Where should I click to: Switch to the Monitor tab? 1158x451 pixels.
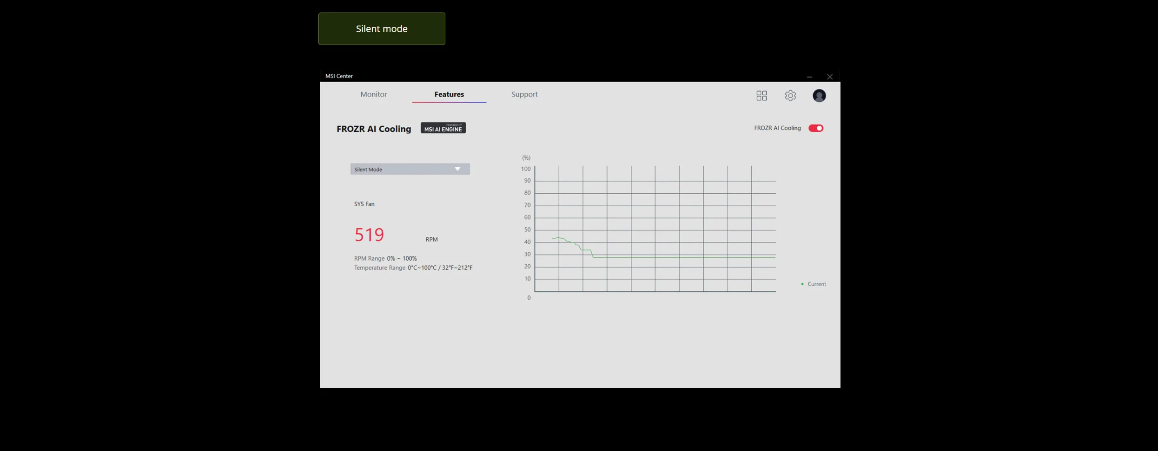coord(374,94)
